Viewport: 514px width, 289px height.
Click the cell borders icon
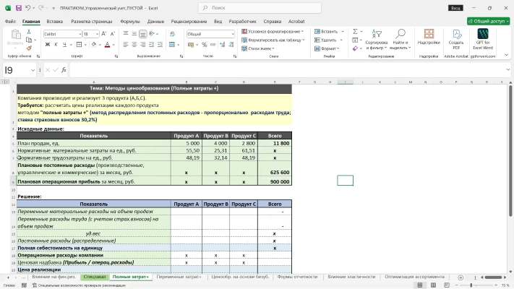[79, 45]
